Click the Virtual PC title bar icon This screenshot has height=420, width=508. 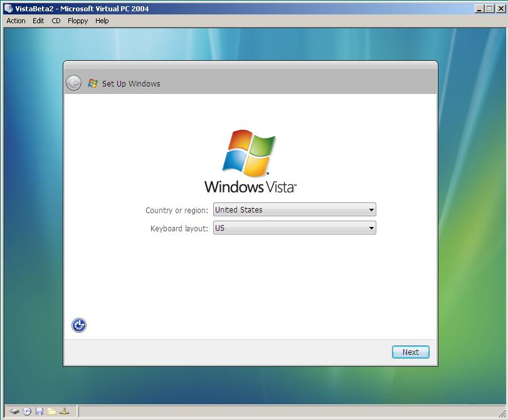(8, 8)
